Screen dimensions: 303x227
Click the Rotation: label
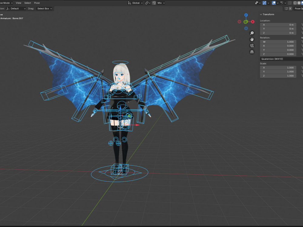(265, 38)
